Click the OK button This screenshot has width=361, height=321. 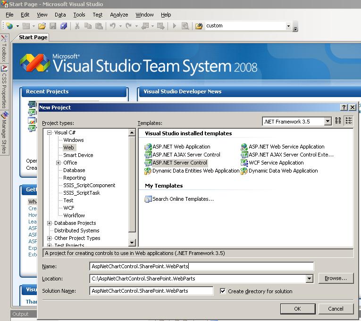coord(298,309)
